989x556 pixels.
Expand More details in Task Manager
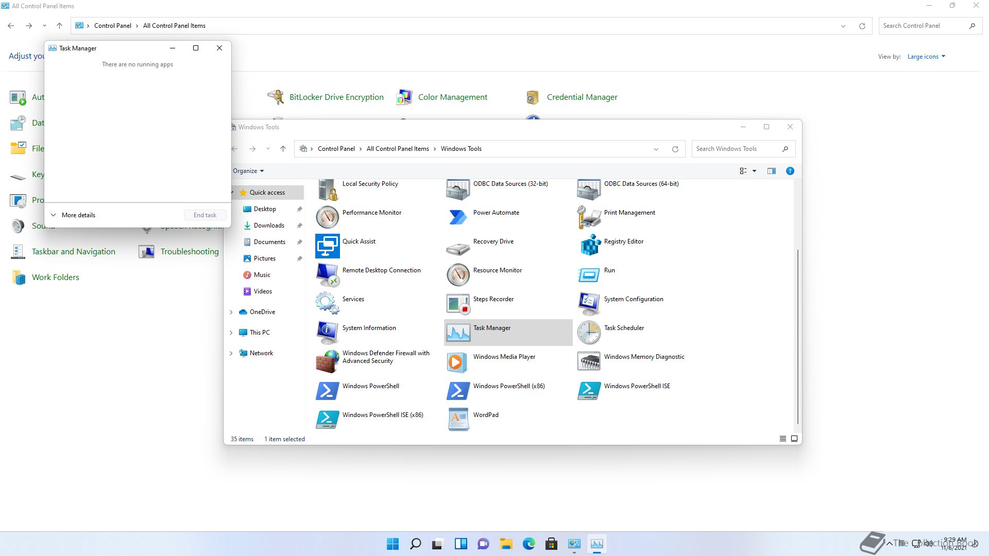[73, 215]
